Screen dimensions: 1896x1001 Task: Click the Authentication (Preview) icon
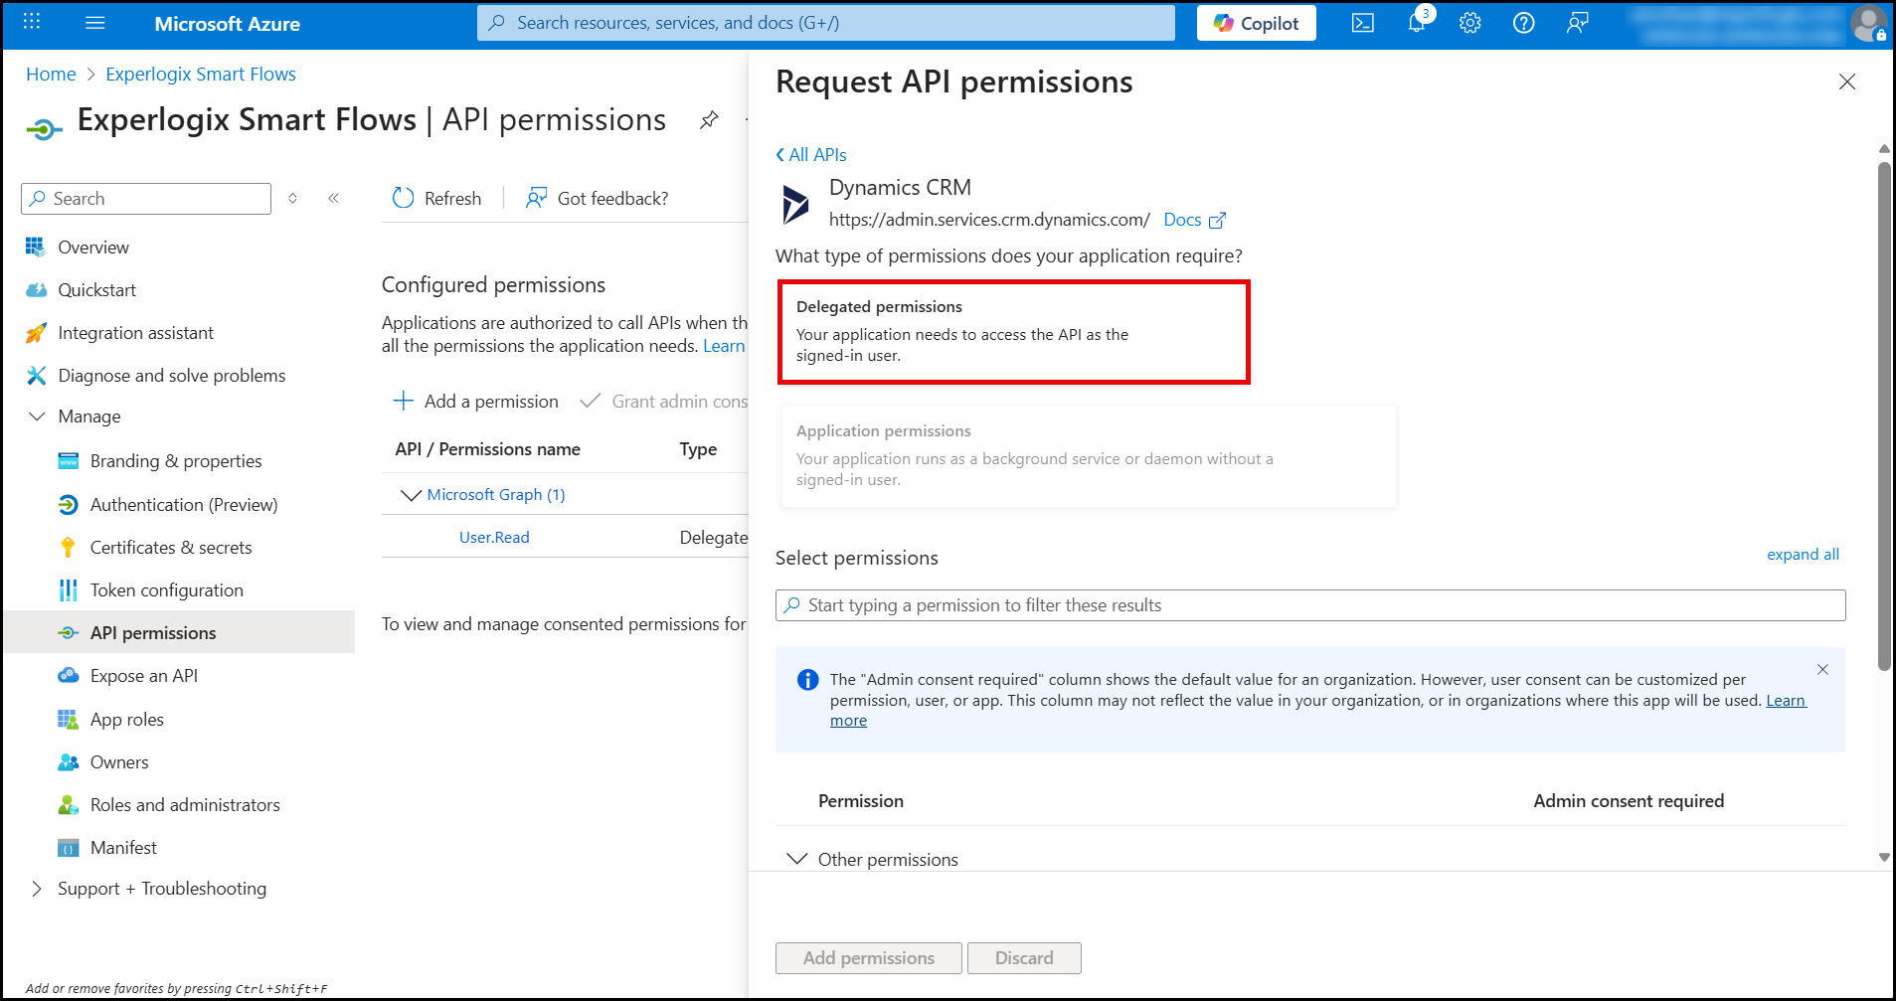click(x=69, y=504)
